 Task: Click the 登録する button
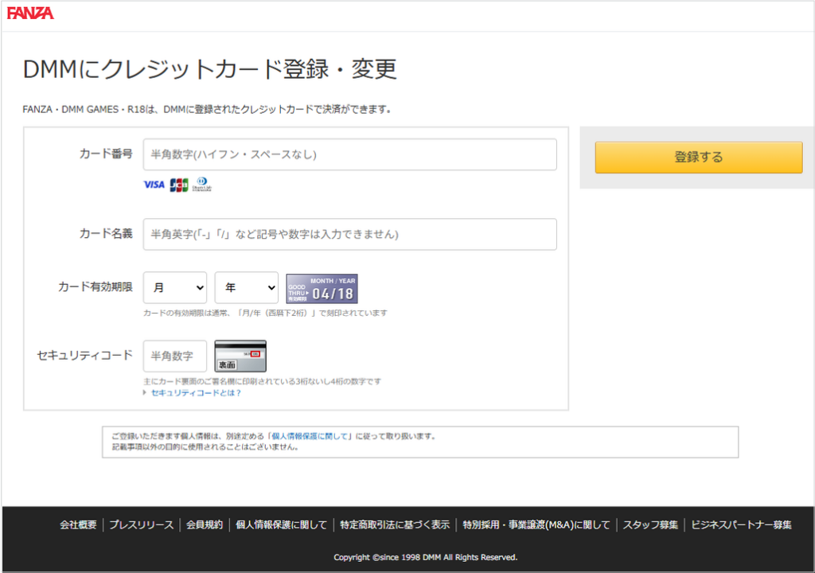pos(699,158)
